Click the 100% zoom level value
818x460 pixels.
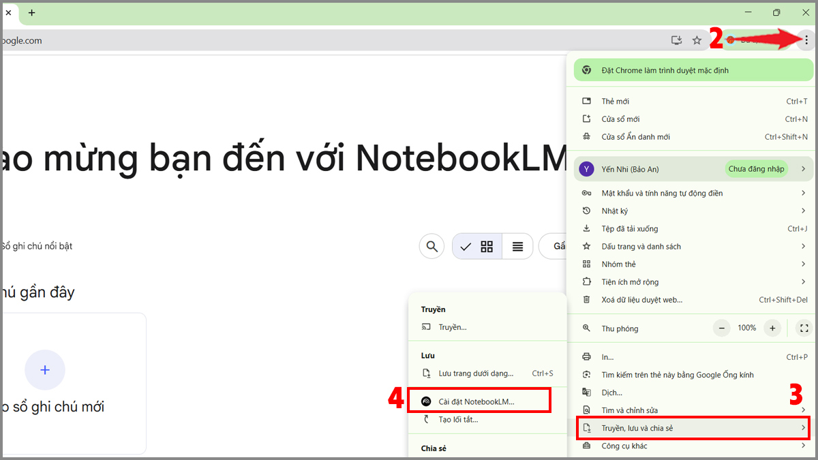[x=747, y=328]
